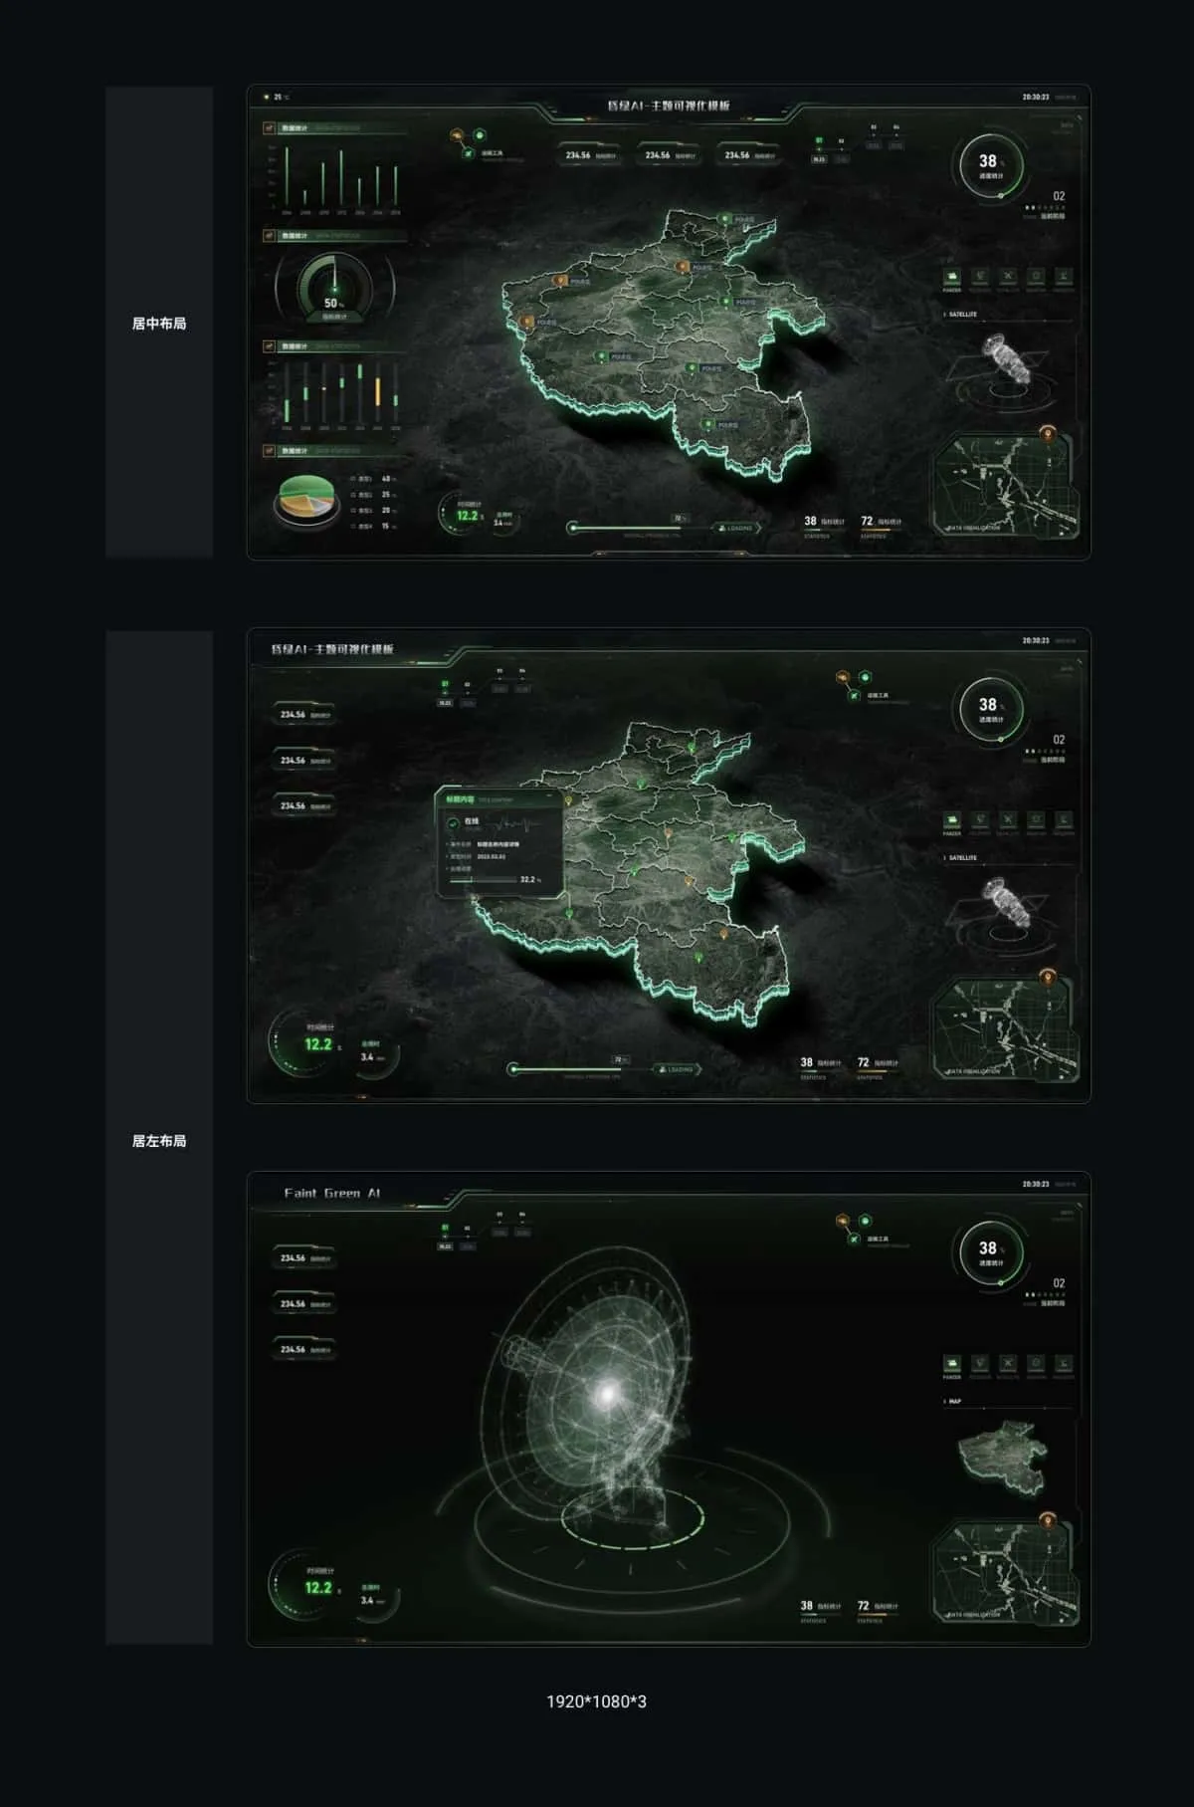Viewport: 1194px width, 1807px height.
Task: Open the Henan map thumbnail under MAP
Action: click(1002, 1456)
